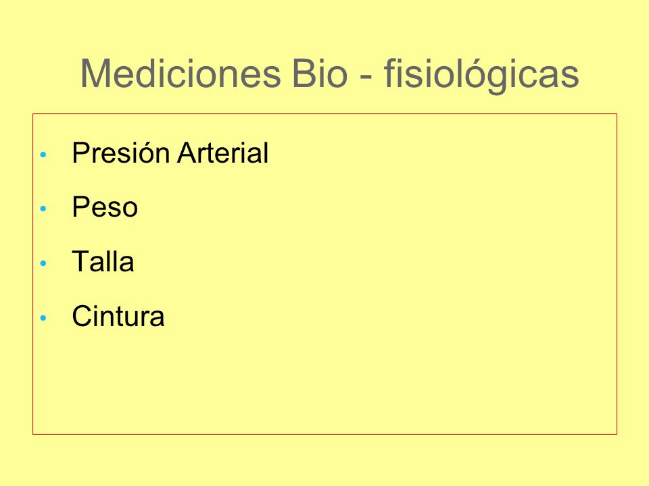
Task: Click the blue bullet before Cintura
Action: click(43, 318)
